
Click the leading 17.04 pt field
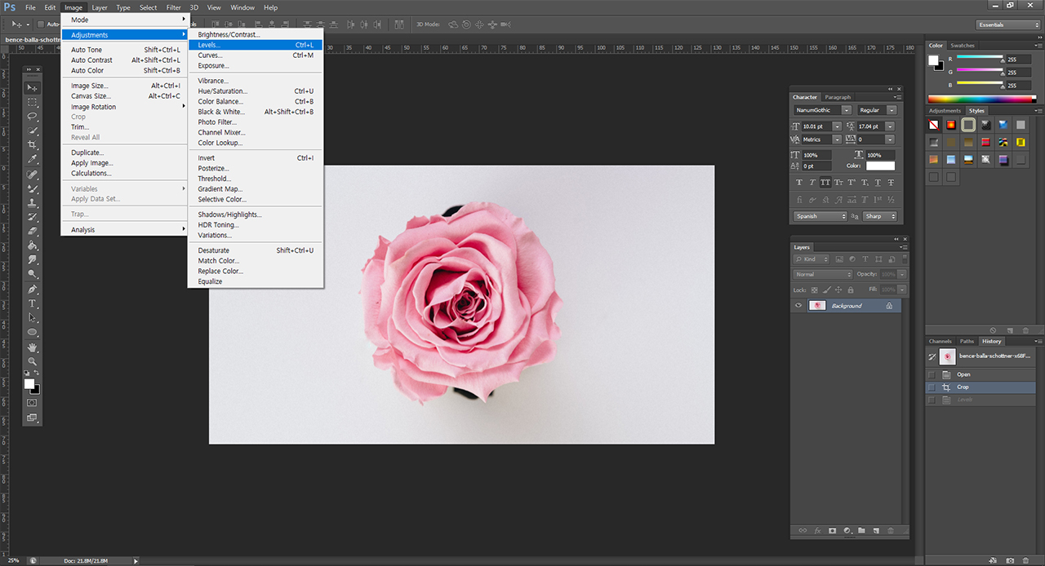pos(870,126)
